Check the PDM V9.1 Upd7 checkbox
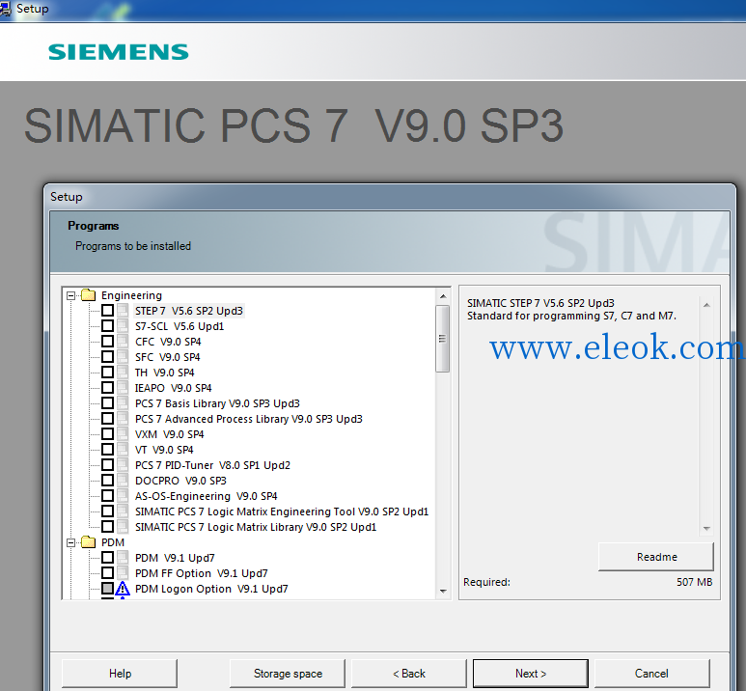The height and width of the screenshot is (691, 746). click(x=107, y=557)
